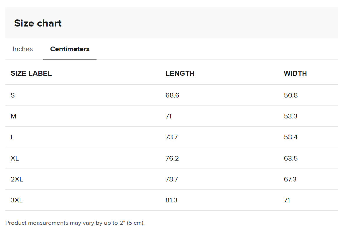Click the WIDTH column header
Image resolution: width=338 pixels, height=241 pixels.
(x=295, y=73)
